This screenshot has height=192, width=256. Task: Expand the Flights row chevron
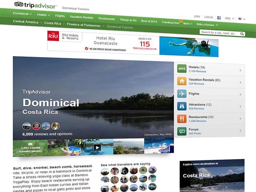coord(240,94)
